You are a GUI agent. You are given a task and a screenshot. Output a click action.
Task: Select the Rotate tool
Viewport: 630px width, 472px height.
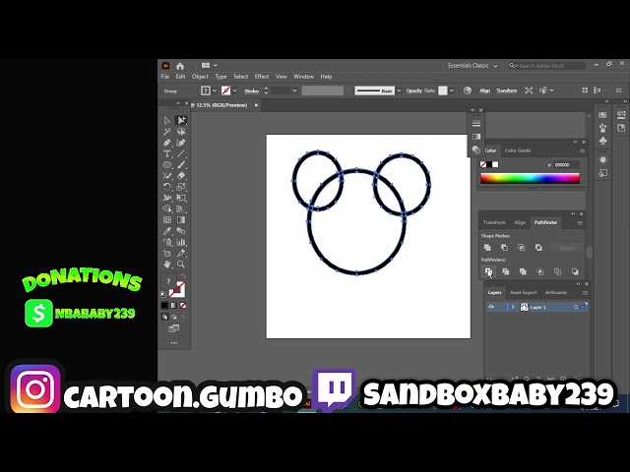(x=167, y=187)
